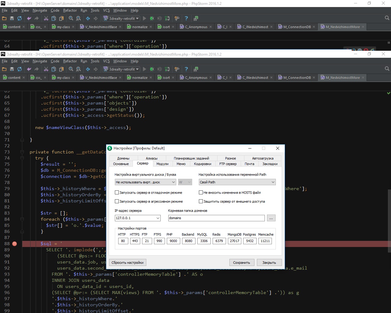Viewport: 391px width, 313px height.
Task: Click the Synchronize icon in front PhpStorm toolbar
Action: (20, 69)
